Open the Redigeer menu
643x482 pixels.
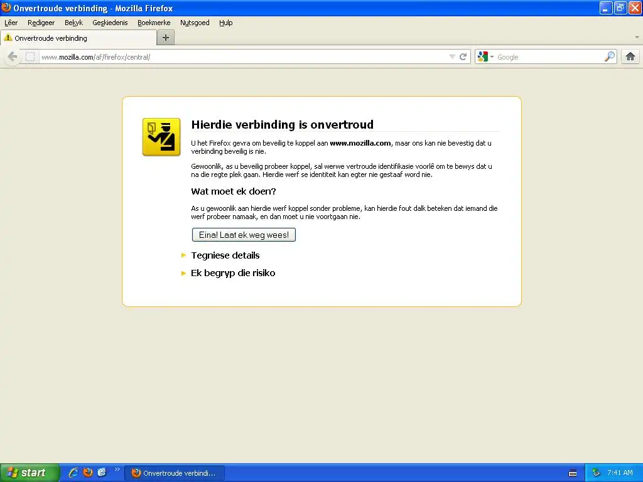click(41, 23)
